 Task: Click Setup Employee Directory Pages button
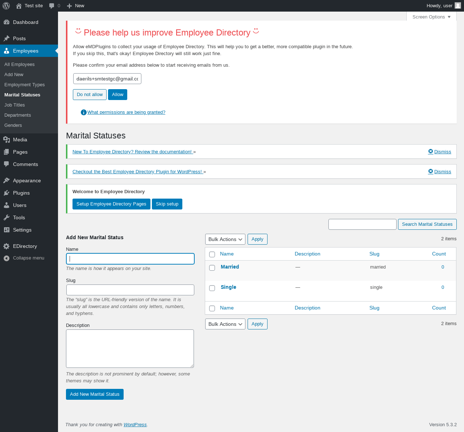click(x=111, y=204)
